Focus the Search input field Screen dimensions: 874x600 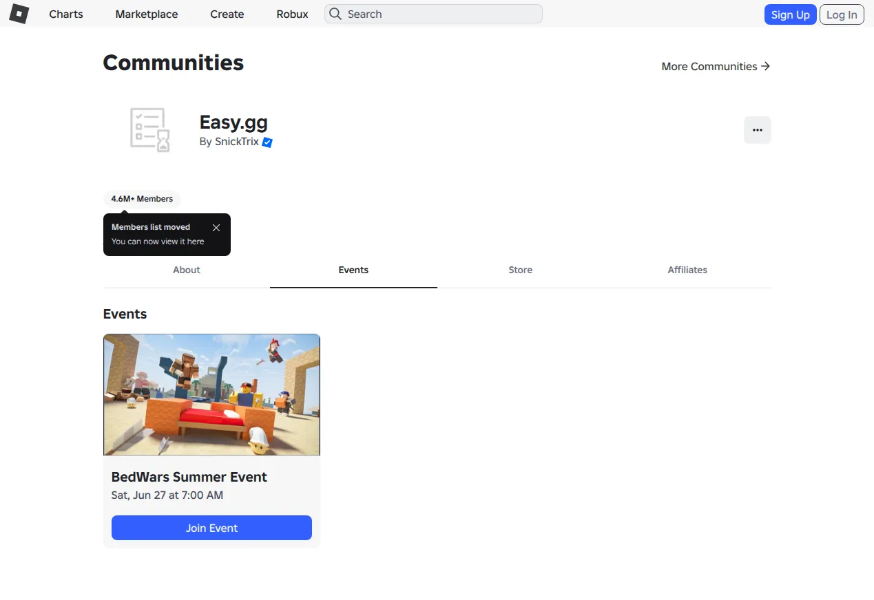[433, 14]
